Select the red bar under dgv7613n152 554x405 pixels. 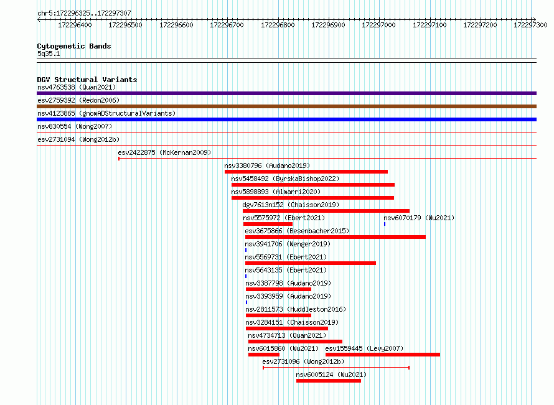pyautogui.click(x=326, y=211)
